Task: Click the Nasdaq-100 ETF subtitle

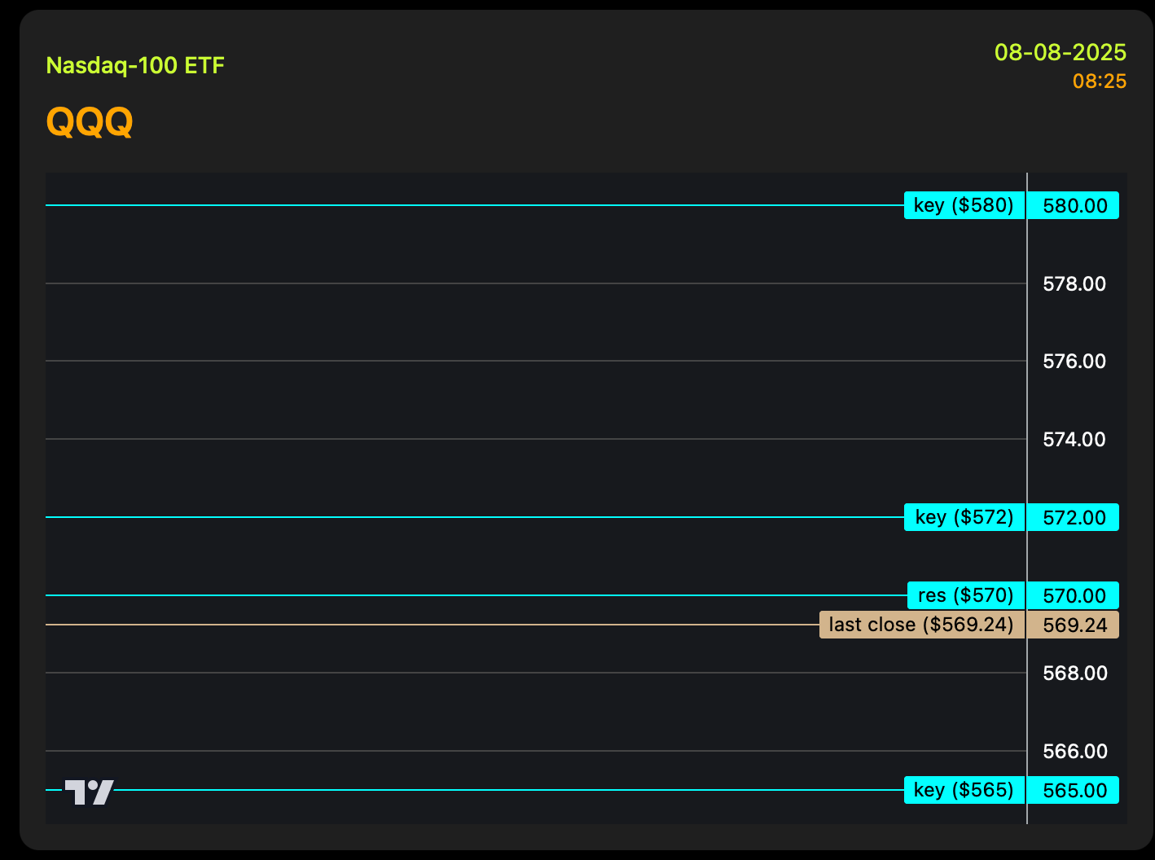Action: coord(135,65)
